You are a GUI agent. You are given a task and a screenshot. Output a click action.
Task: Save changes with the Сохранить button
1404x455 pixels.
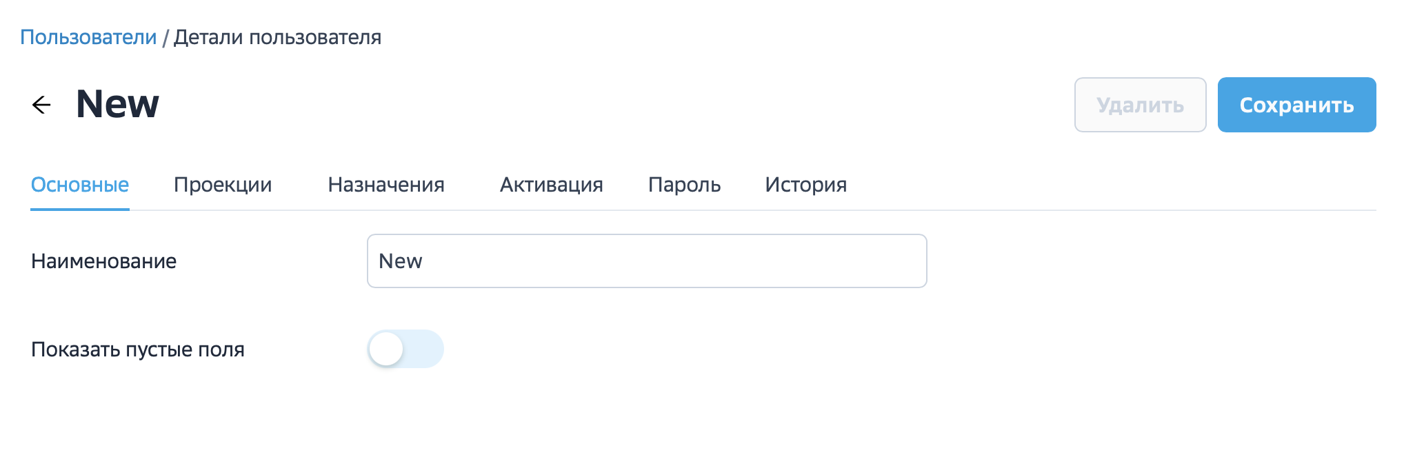(1296, 105)
